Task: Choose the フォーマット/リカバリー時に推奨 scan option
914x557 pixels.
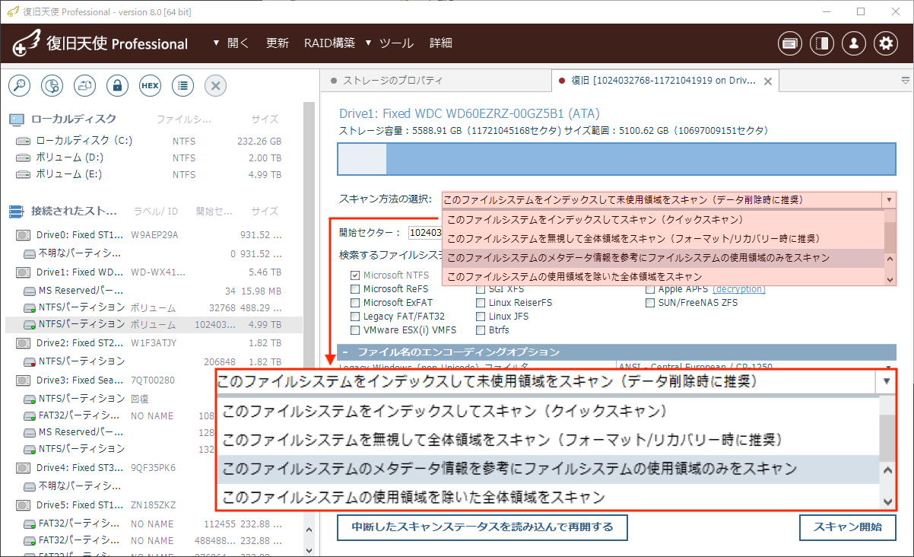Action: [662, 239]
